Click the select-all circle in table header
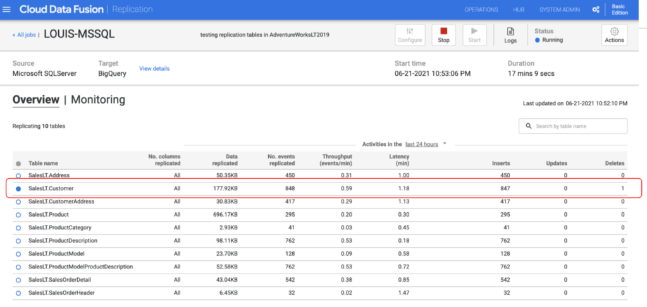The image size is (647, 307). [x=18, y=163]
